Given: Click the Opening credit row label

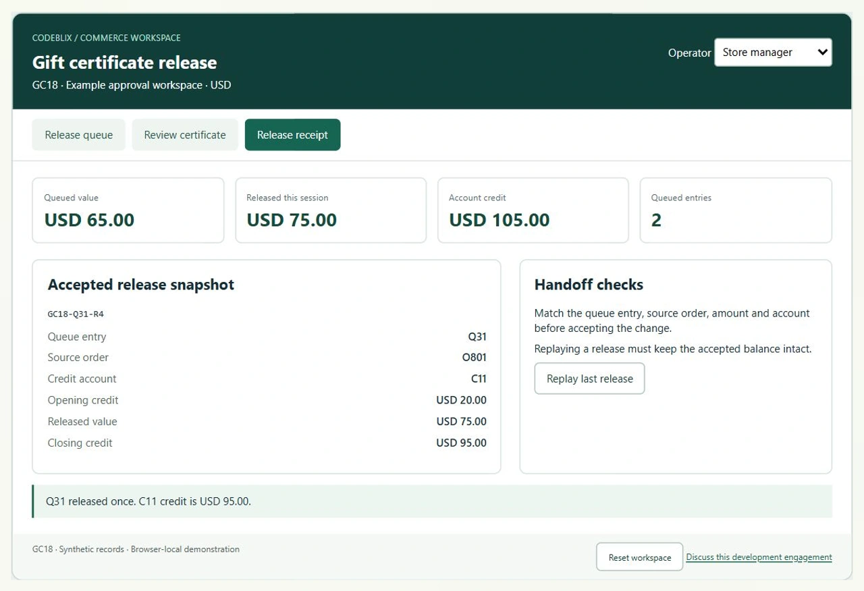Looking at the screenshot, I should point(83,400).
